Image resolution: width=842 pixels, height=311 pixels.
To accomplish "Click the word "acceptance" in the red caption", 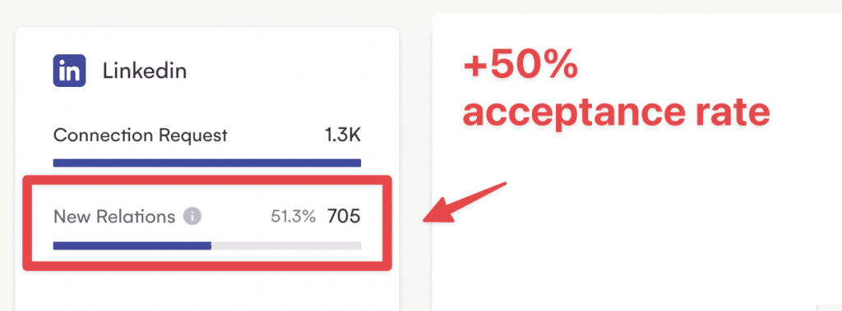I will [573, 113].
